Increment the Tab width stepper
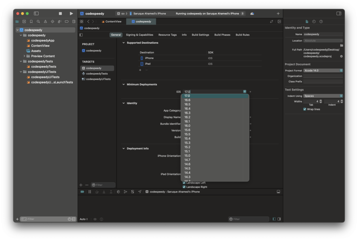 click(321, 101)
